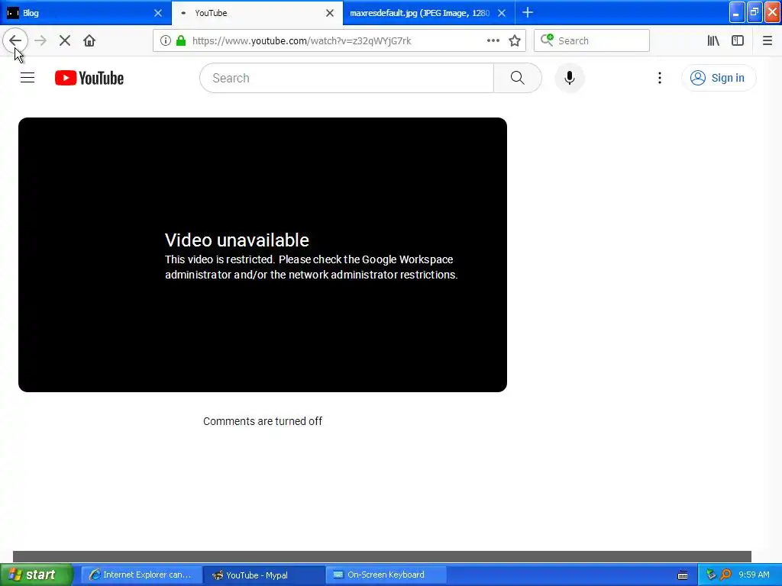Go back with the browser back arrow

15,40
